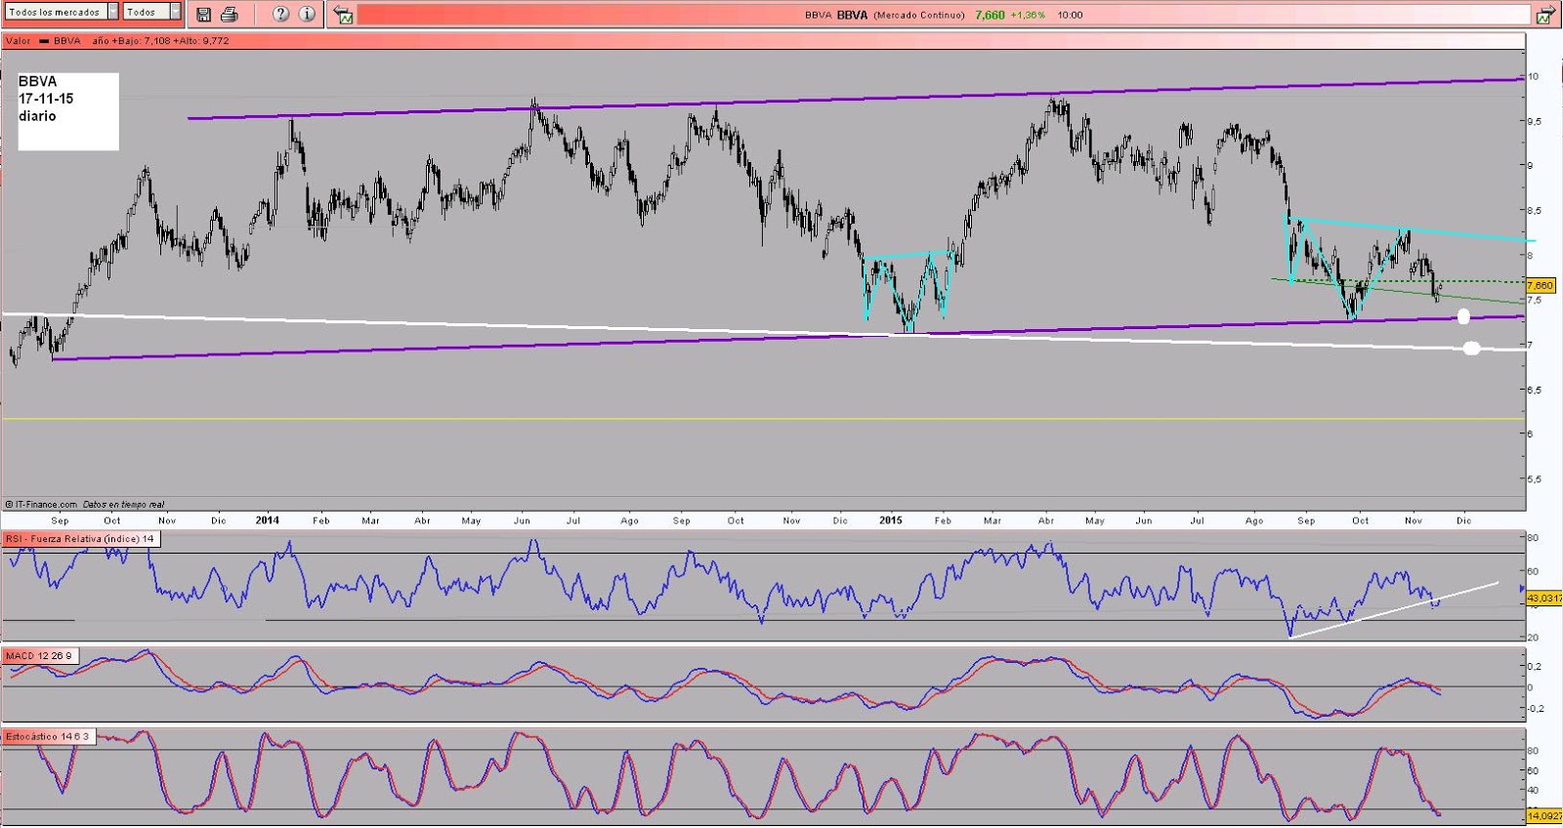Viewport: 1563px width, 828px height.
Task: Open help via the question mark icon
Action: pos(280,14)
